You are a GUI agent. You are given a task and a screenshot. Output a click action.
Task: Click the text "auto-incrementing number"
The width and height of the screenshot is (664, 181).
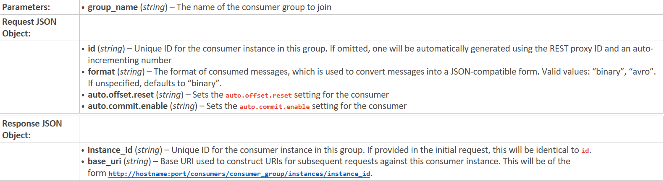coord(370,54)
